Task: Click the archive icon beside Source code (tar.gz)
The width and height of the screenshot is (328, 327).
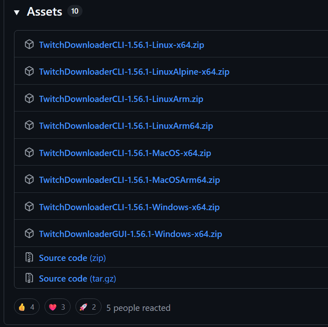Action: (x=29, y=278)
